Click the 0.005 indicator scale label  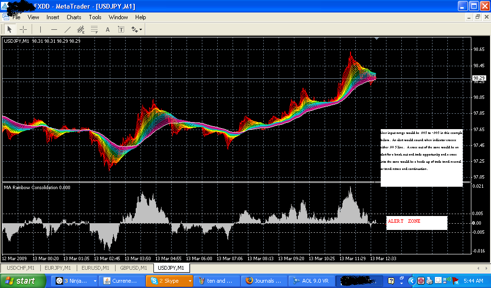478,214
